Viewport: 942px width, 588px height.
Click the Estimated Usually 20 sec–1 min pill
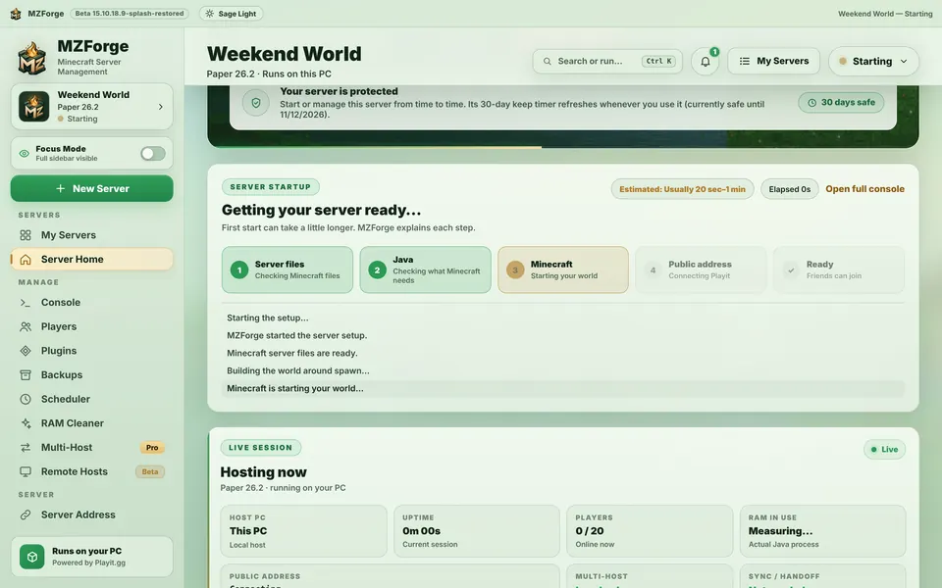pyautogui.click(x=683, y=189)
